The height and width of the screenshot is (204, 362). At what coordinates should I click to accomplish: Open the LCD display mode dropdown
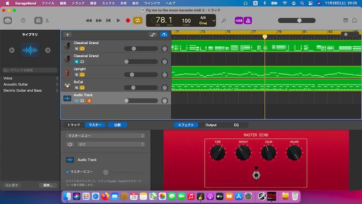(x=214, y=21)
